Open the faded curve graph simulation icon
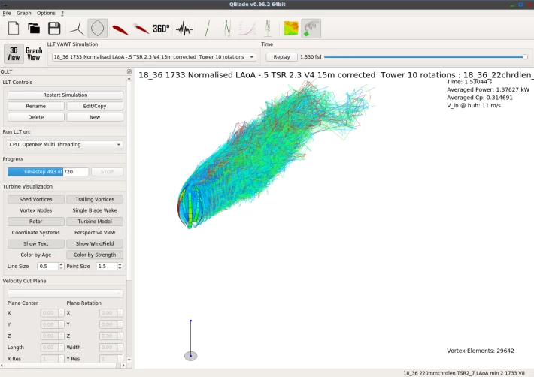 (247, 29)
